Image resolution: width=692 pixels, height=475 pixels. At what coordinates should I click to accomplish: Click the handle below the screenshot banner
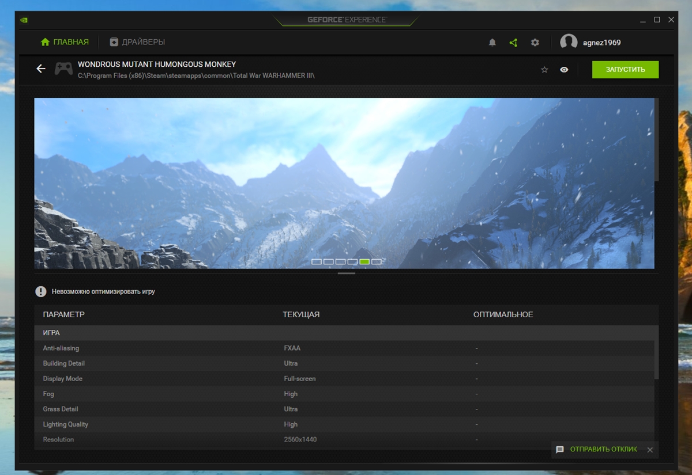(x=346, y=273)
